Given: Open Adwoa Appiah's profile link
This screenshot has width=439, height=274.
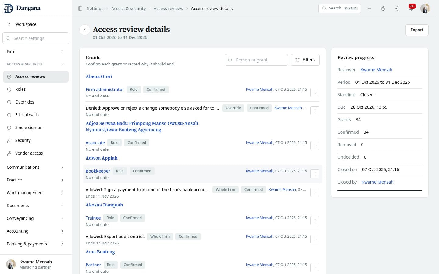Looking at the screenshot, I should (102, 158).
